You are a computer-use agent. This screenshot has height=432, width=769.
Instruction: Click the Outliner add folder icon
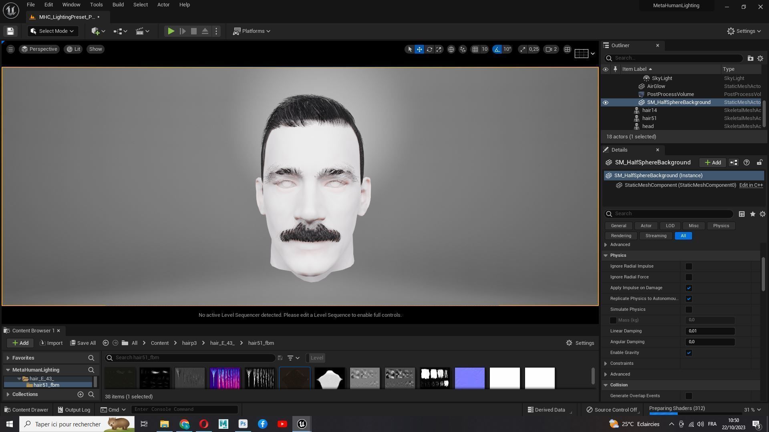click(x=750, y=58)
